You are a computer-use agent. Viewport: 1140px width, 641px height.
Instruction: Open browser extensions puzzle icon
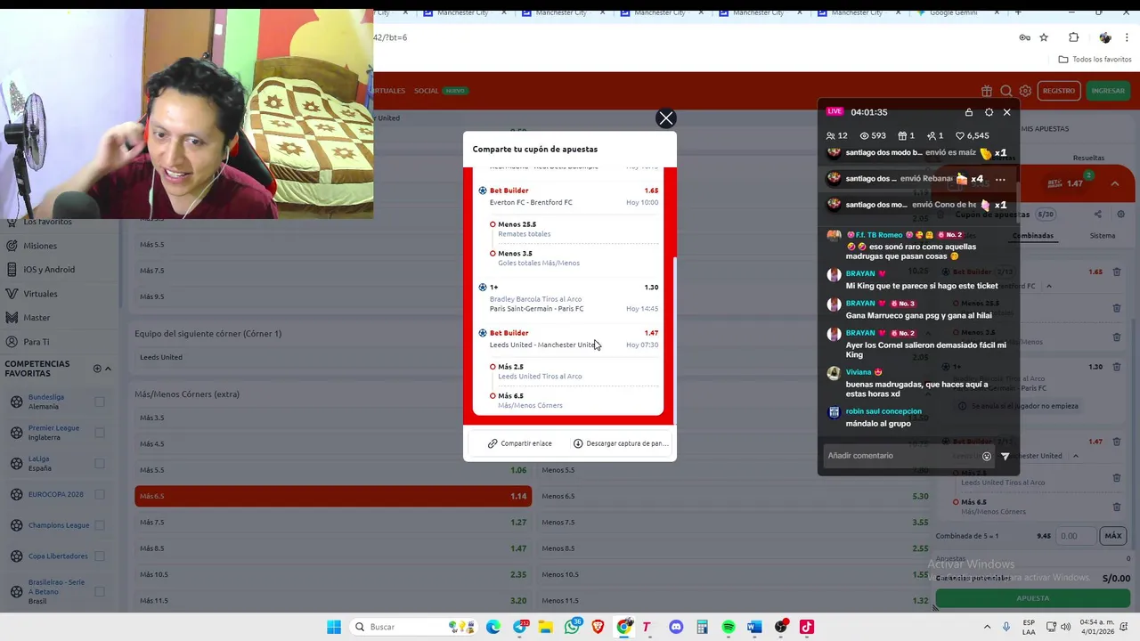[x=1073, y=37]
